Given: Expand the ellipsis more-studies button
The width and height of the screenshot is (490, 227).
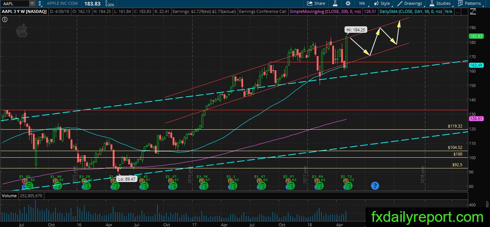Looking at the screenshot, I should (x=457, y=11).
